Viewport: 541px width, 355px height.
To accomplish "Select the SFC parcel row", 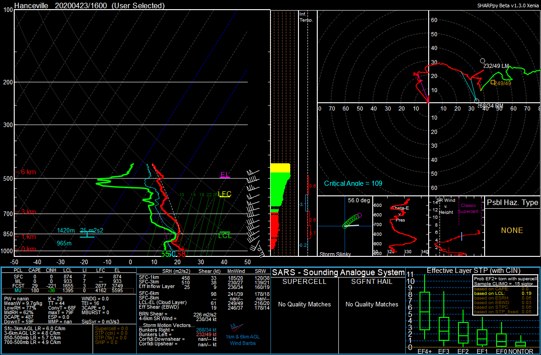I will pos(69,277).
